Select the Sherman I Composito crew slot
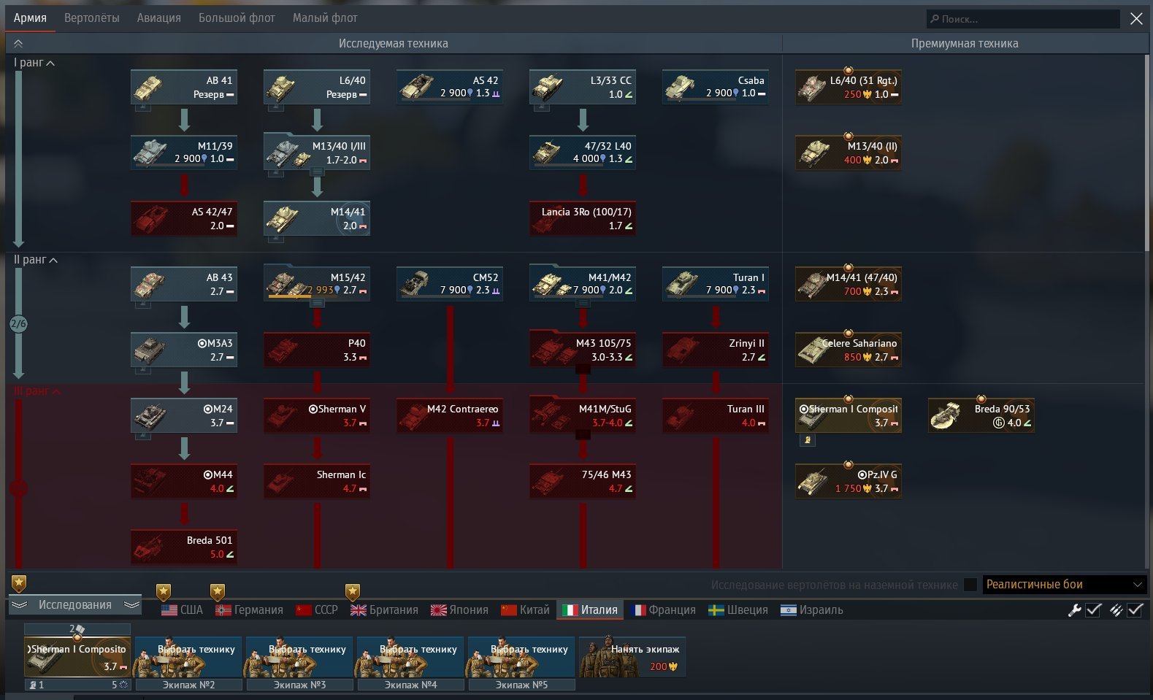The image size is (1153, 700). pyautogui.click(x=77, y=657)
